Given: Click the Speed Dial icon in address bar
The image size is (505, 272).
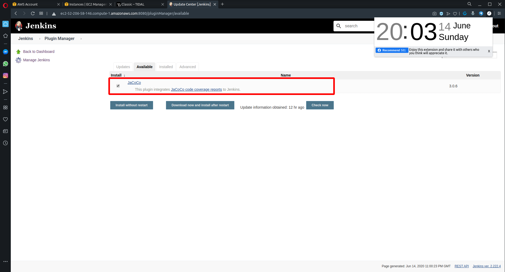Looking at the screenshot, I should [x=41, y=13].
